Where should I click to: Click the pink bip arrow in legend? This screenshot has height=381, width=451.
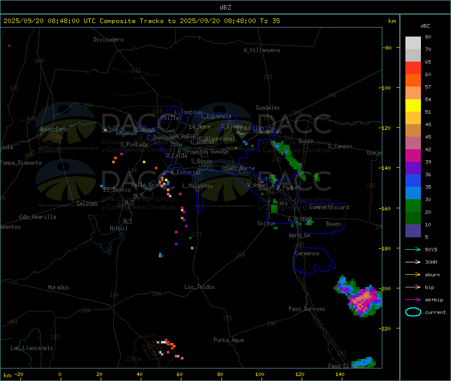[413, 287]
